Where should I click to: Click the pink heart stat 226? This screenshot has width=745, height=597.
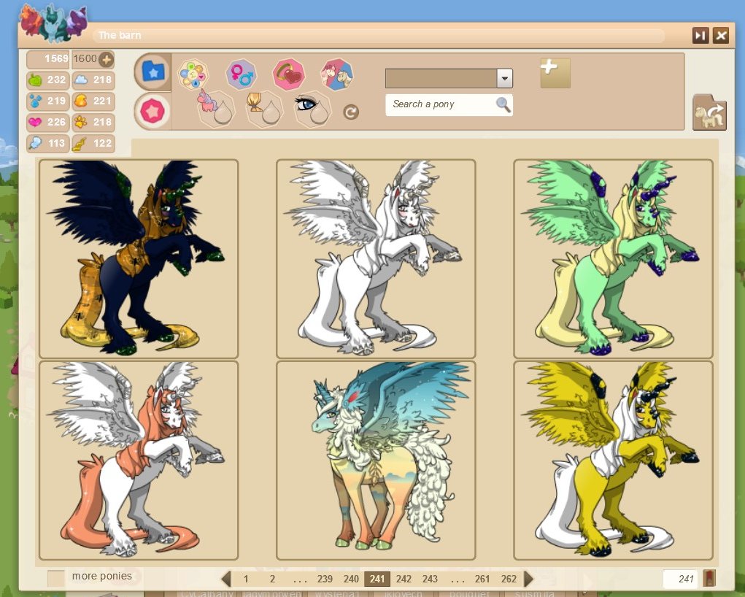(x=48, y=122)
